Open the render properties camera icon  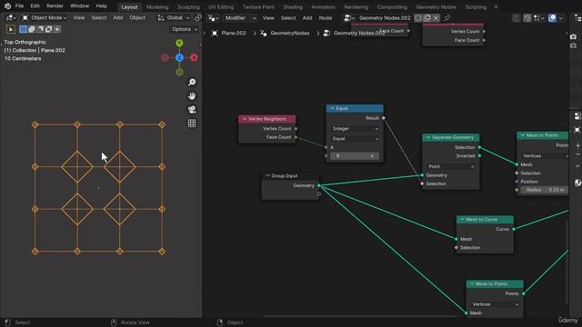[573, 36]
